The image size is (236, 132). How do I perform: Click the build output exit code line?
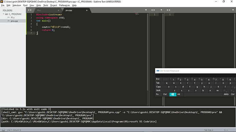(26, 109)
